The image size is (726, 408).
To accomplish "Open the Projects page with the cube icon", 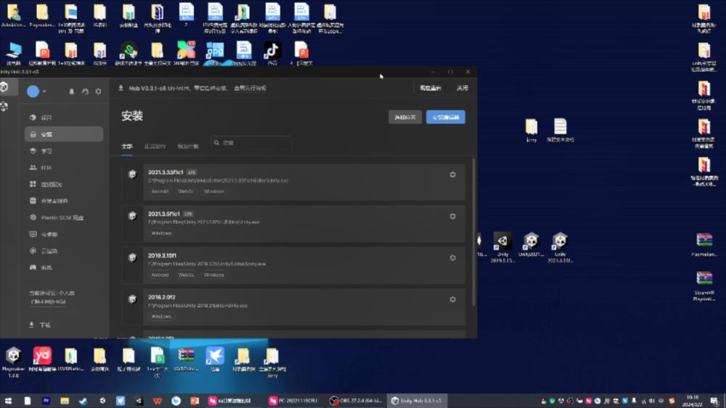I will [64, 118].
